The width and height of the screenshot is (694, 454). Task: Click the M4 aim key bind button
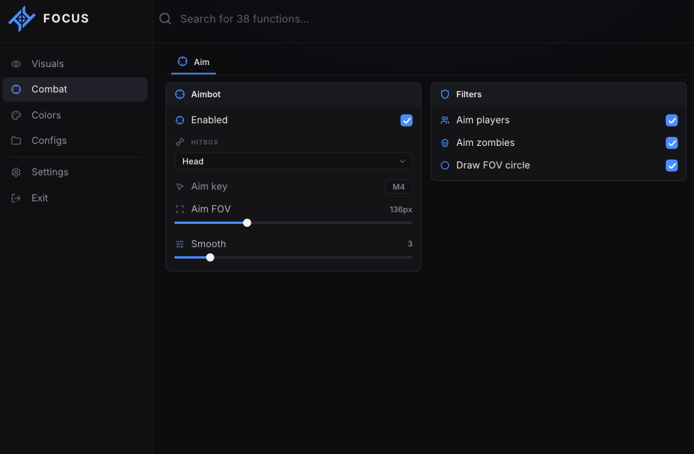point(398,187)
